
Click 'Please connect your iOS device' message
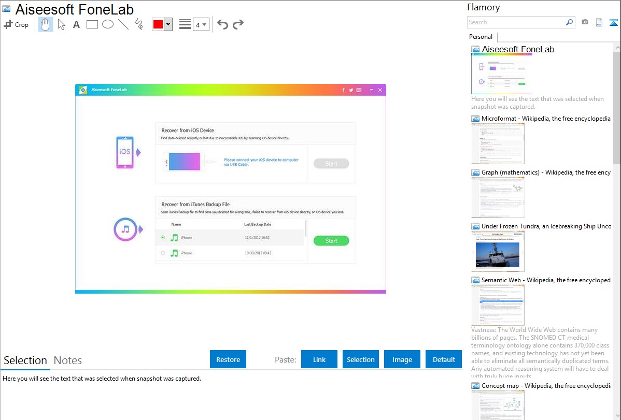click(x=261, y=162)
